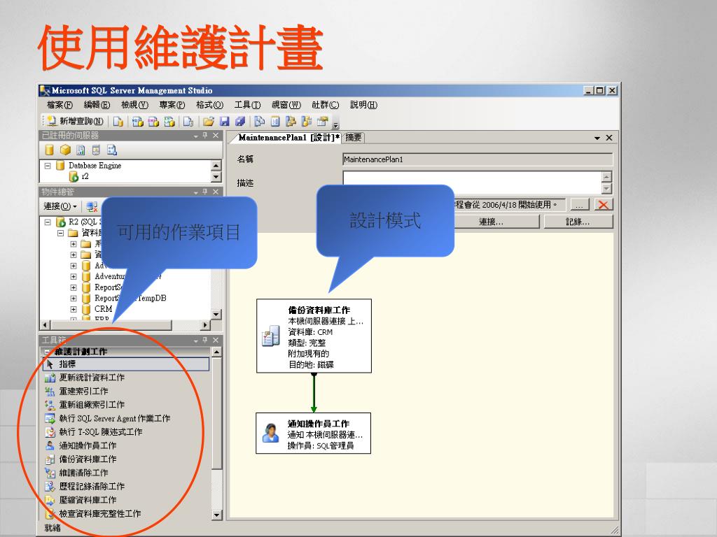This screenshot has width=717, height=537.
Task: Expand the ReportServerTempDB database node
Action: click(x=73, y=298)
